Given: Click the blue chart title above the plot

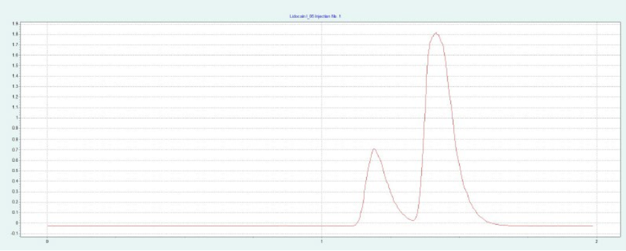Looking at the screenshot, I should [315, 16].
